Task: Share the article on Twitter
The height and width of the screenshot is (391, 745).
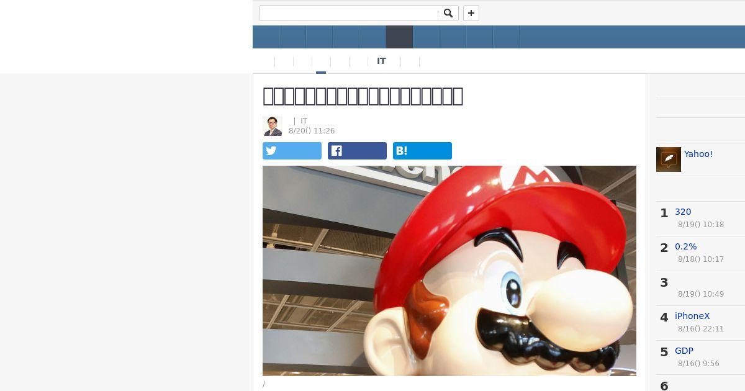Action: (292, 151)
